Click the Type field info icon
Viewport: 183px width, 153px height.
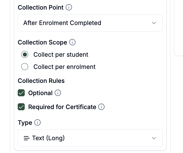tap(37, 123)
